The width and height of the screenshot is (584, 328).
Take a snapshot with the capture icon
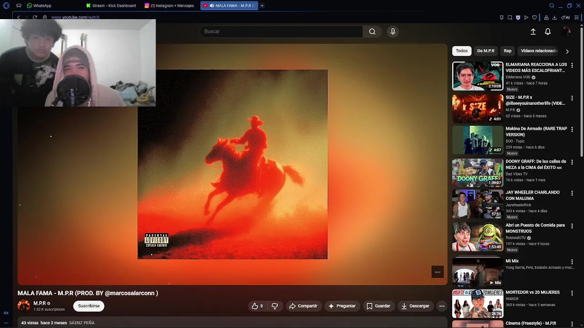[510, 17]
